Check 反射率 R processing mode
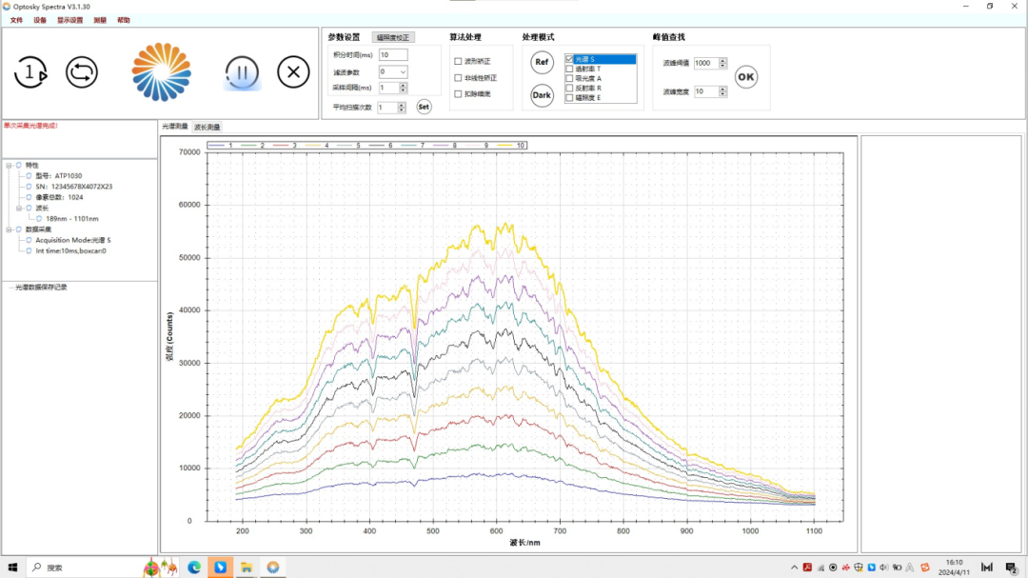Viewport: 1028px width, 578px height. coord(569,88)
